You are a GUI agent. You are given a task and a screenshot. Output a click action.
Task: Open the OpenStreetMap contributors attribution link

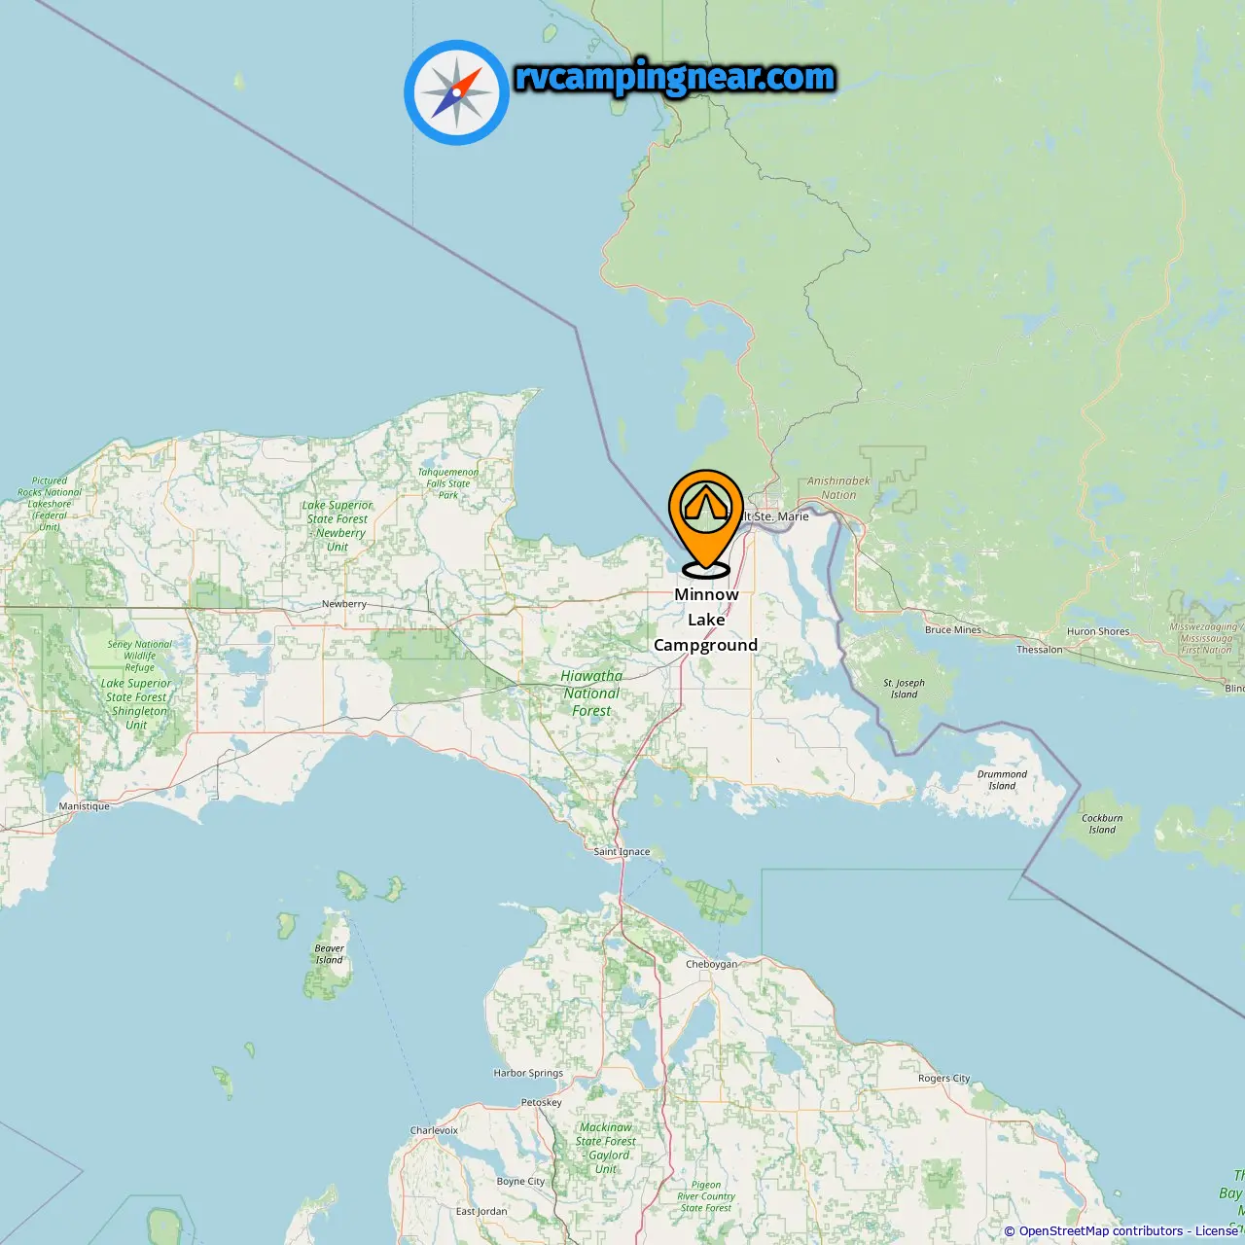pyautogui.click(x=1101, y=1231)
